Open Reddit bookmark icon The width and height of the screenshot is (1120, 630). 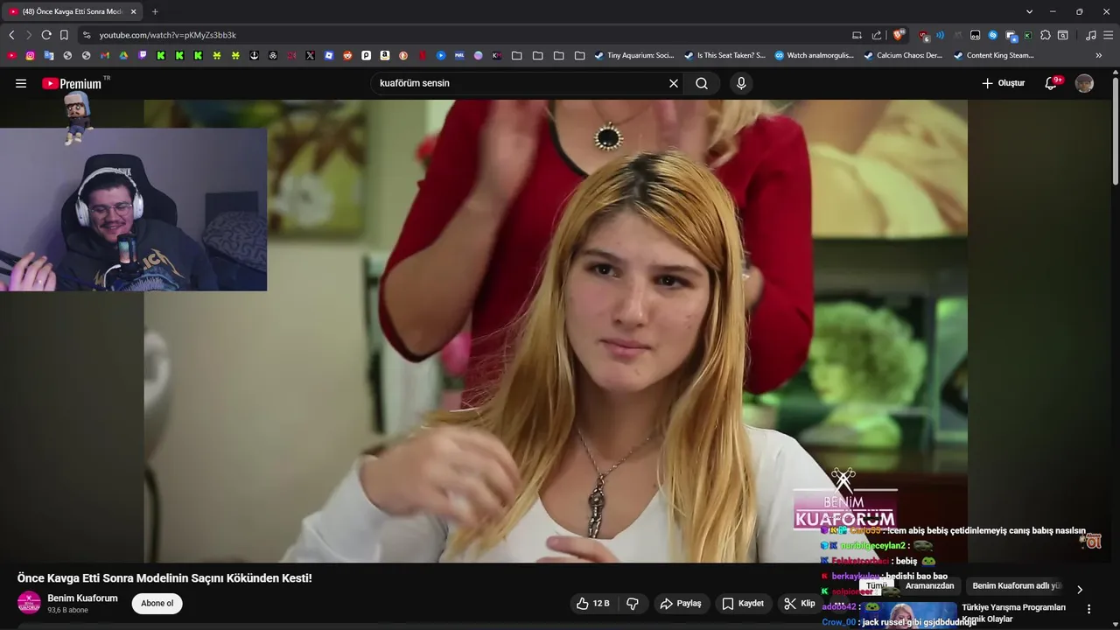tap(347, 55)
